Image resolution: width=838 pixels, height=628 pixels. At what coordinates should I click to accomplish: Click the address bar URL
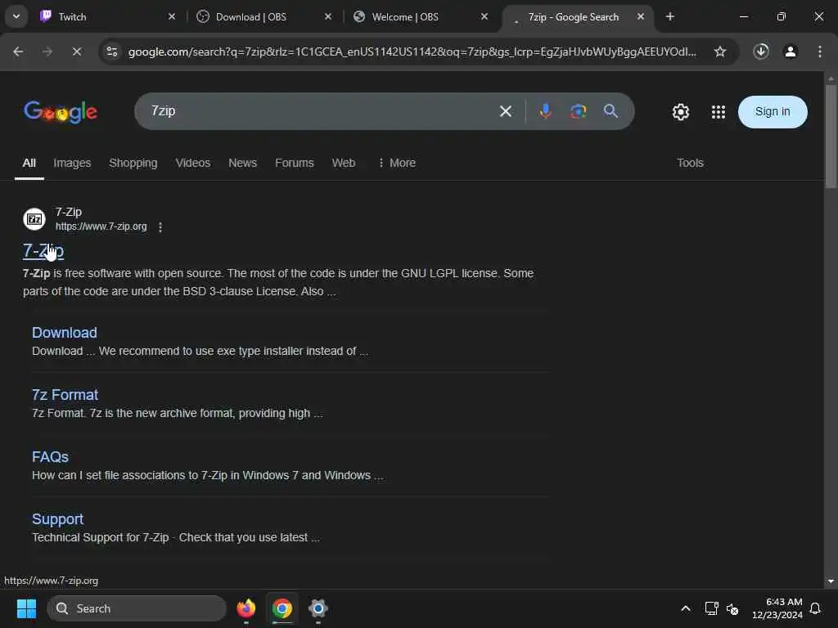pyautogui.click(x=412, y=52)
